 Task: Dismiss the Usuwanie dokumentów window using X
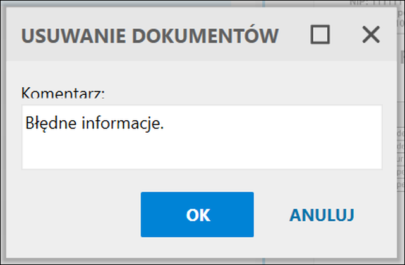tap(370, 35)
